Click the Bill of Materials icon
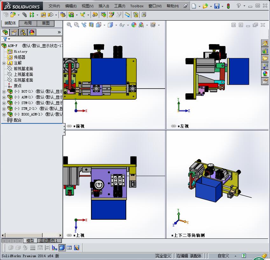Image resolution: width=270 pixels, height=260 pixels. [x=103, y=15]
